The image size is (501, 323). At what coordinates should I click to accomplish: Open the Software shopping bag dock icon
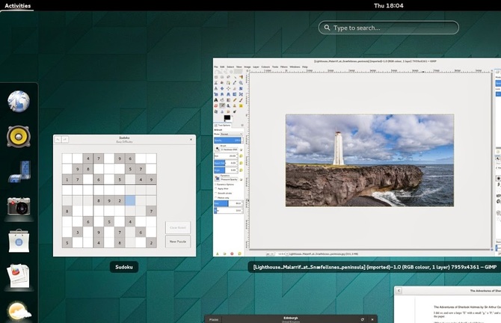(19, 242)
